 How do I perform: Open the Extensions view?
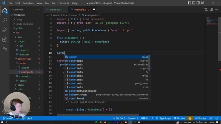tap(4, 39)
